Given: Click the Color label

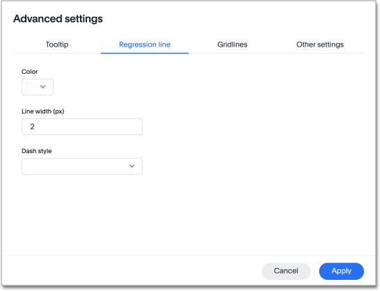Looking at the screenshot, I should click(29, 72).
